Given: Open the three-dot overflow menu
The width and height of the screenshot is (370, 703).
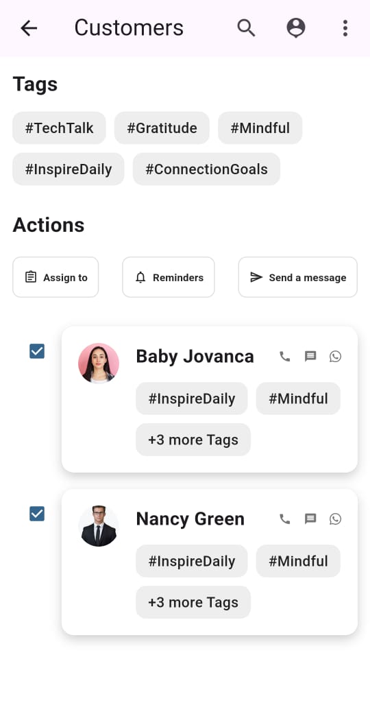Looking at the screenshot, I should pyautogui.click(x=345, y=28).
